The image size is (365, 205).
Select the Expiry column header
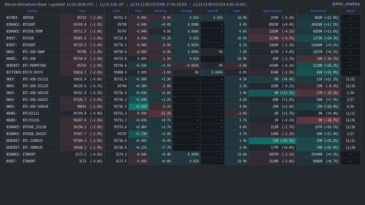tap(350, 11)
